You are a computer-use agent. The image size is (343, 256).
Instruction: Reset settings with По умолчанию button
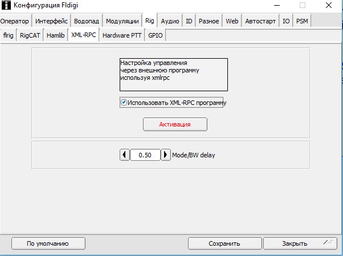(48, 243)
